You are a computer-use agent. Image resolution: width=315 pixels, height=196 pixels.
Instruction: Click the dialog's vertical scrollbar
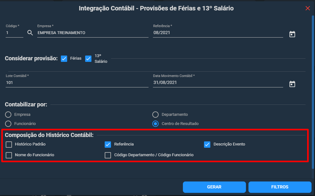(313, 92)
